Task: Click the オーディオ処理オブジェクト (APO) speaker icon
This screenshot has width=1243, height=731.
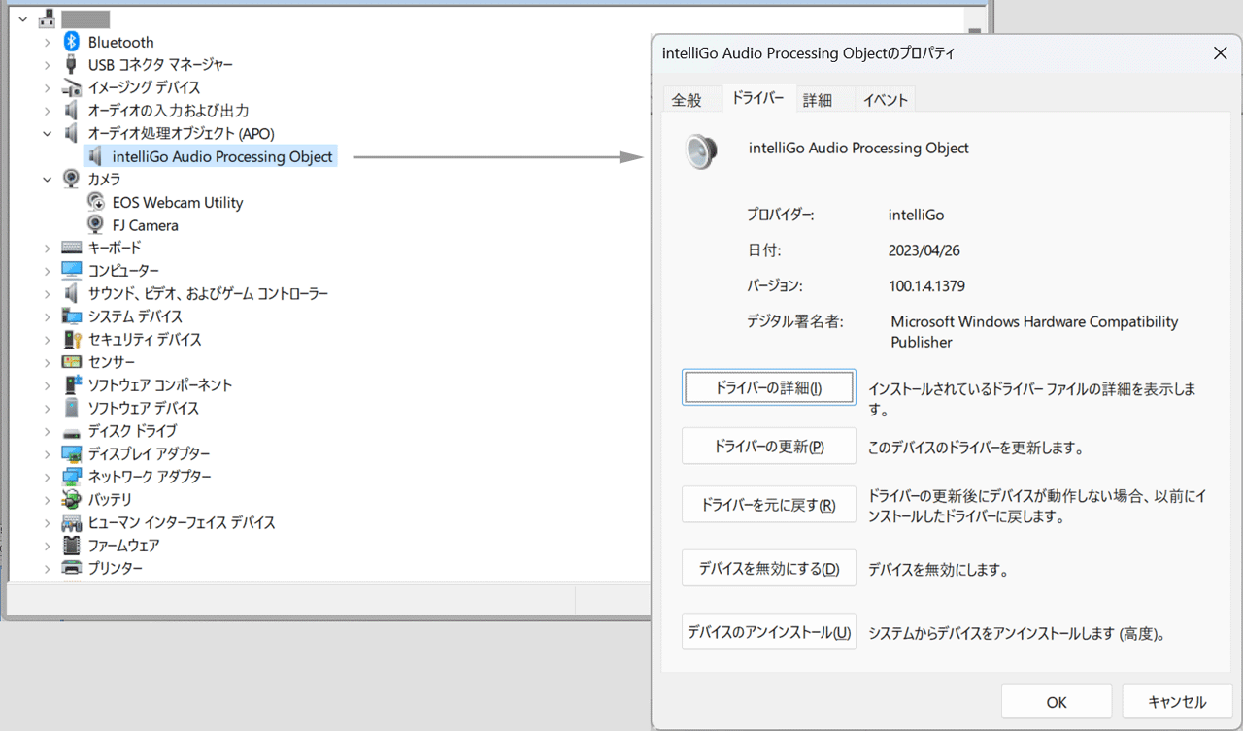Action: tap(71, 133)
